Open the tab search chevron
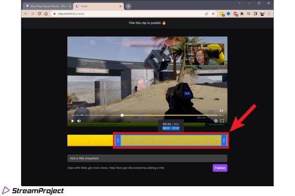 [x=239, y=3]
